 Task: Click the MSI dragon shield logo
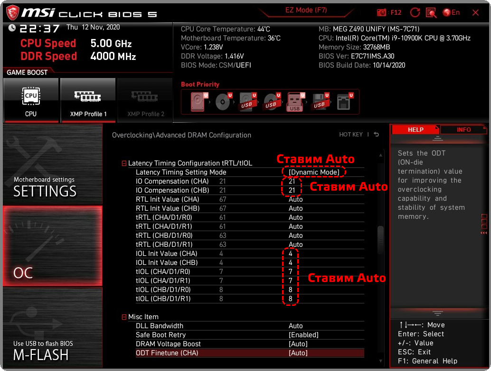(x=13, y=12)
